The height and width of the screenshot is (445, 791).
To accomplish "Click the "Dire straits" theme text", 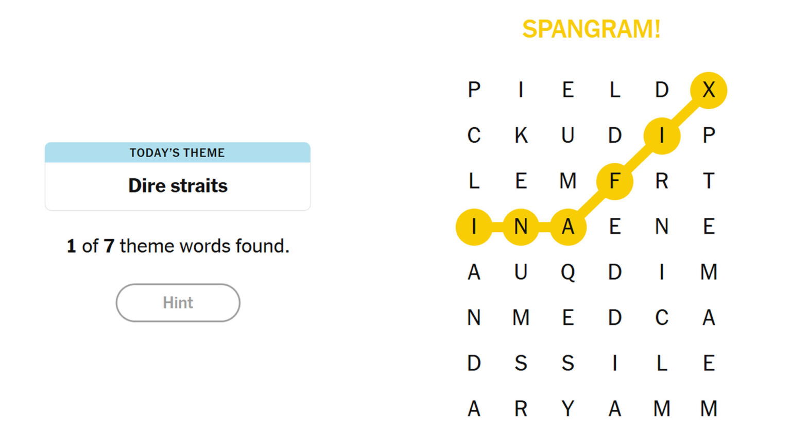I will point(178,185).
